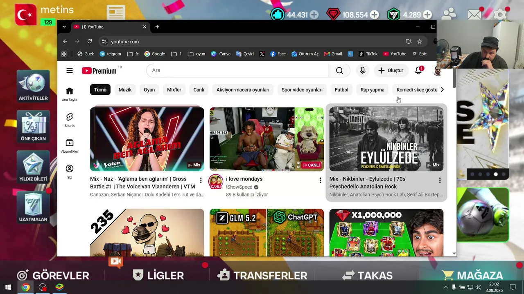
Task: Add gems with plus next to 108.554
Action: click(375, 15)
